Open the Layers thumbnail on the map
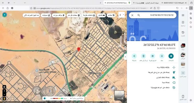This screenshot has height=103, width=194. click(x=119, y=95)
